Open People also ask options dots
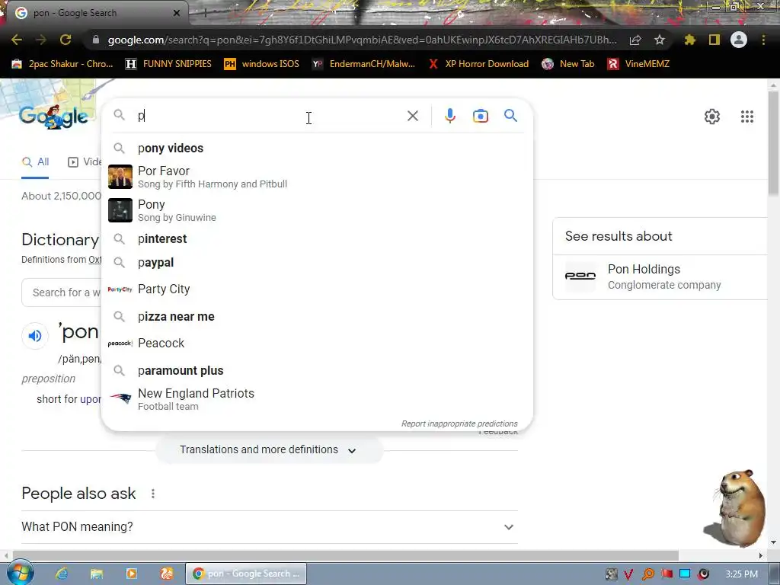Image resolution: width=780 pixels, height=585 pixels. 153,494
